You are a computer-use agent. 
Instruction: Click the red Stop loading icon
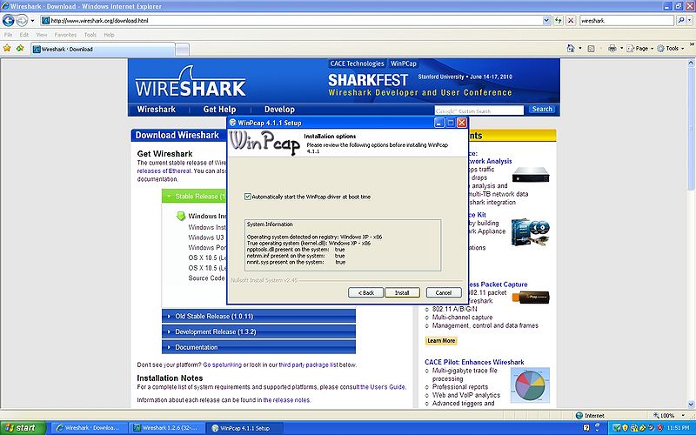571,20
